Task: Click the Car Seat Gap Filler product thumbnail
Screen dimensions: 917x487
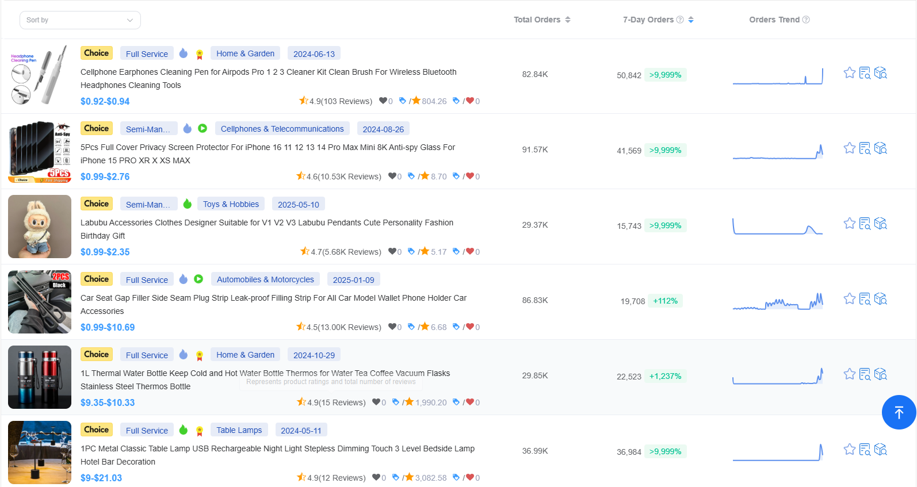Action: (40, 302)
